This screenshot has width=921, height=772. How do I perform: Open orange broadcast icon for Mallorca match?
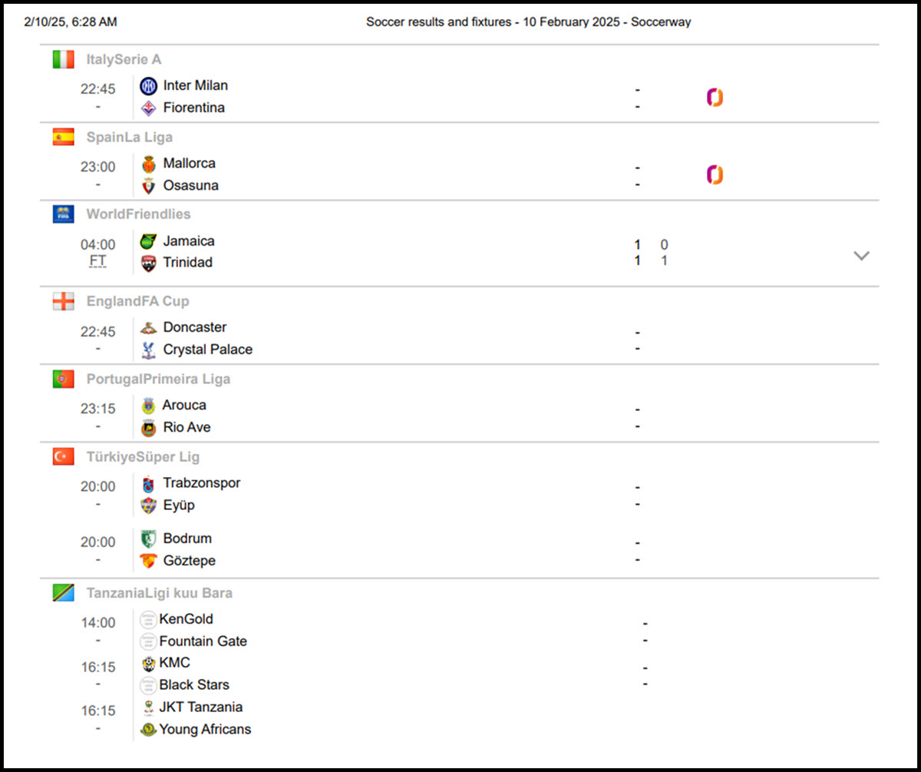[715, 175]
